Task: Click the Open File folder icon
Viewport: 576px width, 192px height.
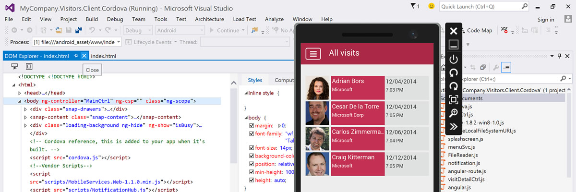Action: pos(59,30)
